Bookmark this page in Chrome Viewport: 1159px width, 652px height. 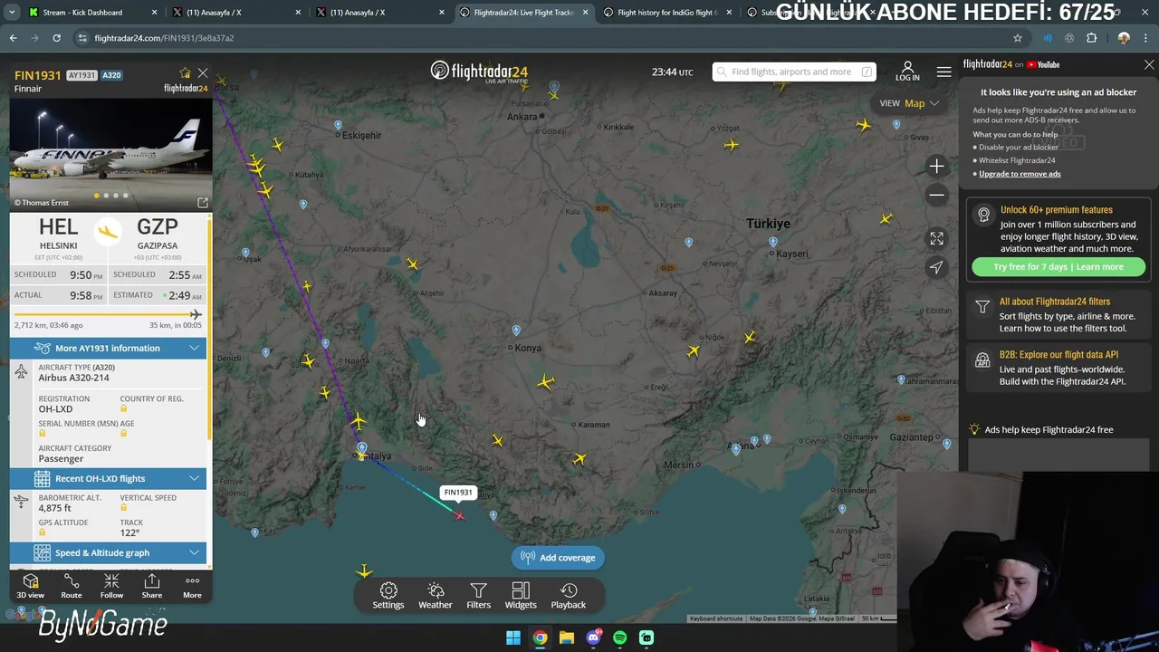pyautogui.click(x=1018, y=38)
